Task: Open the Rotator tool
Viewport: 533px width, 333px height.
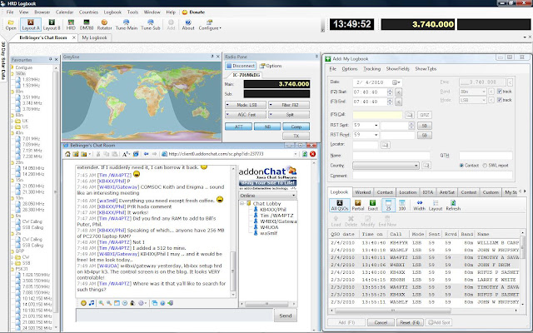Action: point(104,25)
